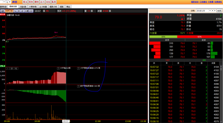This screenshot has width=223, height=123.
Task: Toggle the CDP indicator button
Action: 31,11
